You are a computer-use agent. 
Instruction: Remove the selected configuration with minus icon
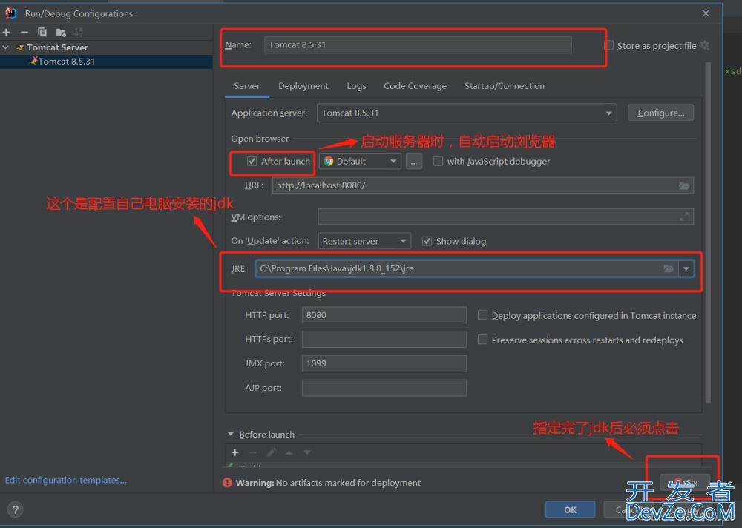pyautogui.click(x=24, y=32)
